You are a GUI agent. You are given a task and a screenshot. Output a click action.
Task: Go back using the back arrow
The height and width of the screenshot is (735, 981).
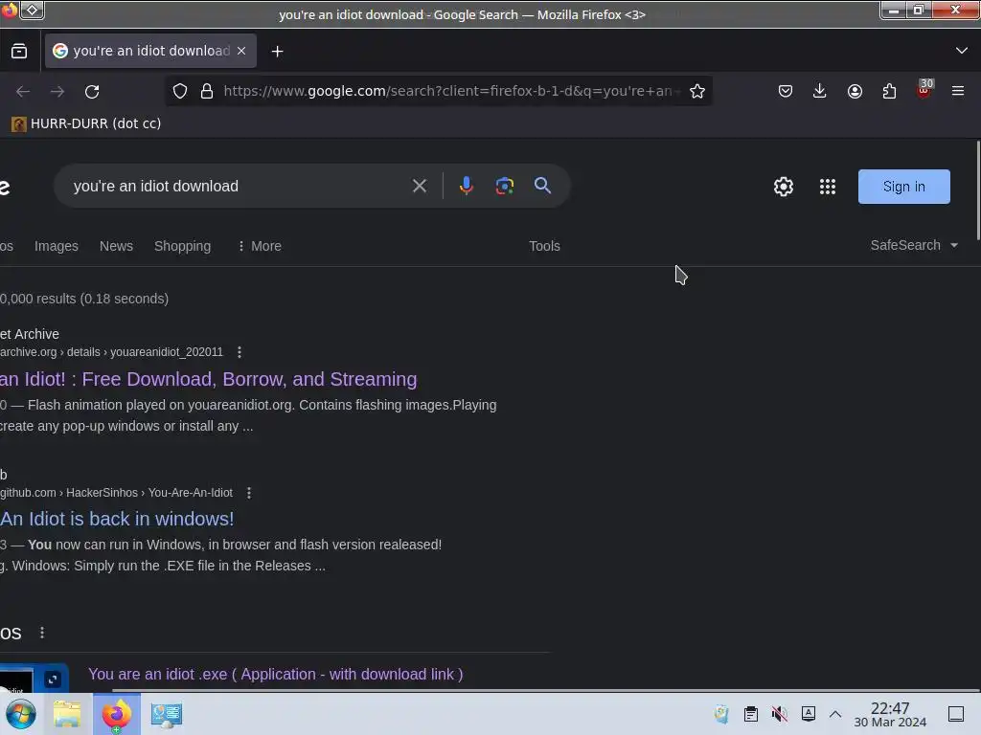pos(23,91)
